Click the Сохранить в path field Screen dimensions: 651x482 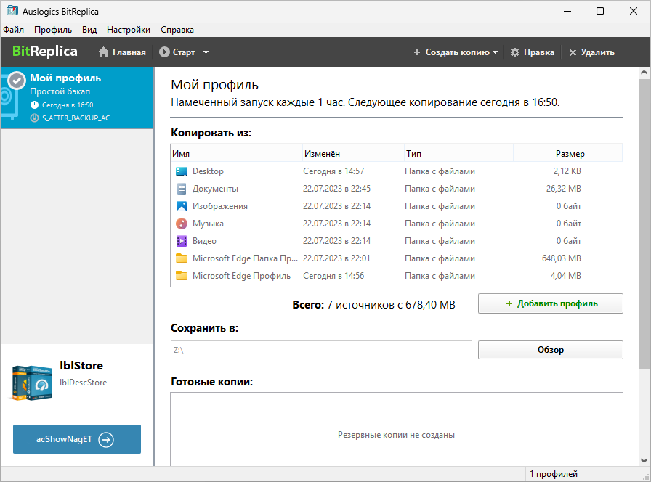[x=321, y=350]
